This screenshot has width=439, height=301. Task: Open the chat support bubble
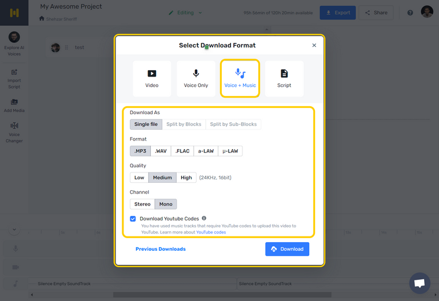(x=420, y=283)
